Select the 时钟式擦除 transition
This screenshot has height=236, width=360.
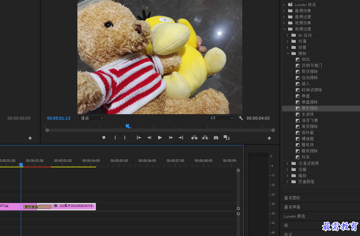[x=312, y=90]
